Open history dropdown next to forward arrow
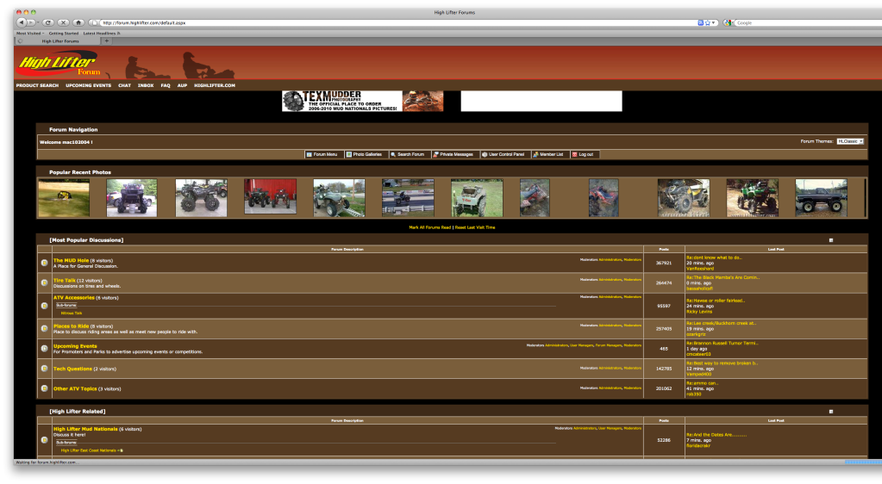Screen dimensions: 882x484 pyautogui.click(x=38, y=22)
